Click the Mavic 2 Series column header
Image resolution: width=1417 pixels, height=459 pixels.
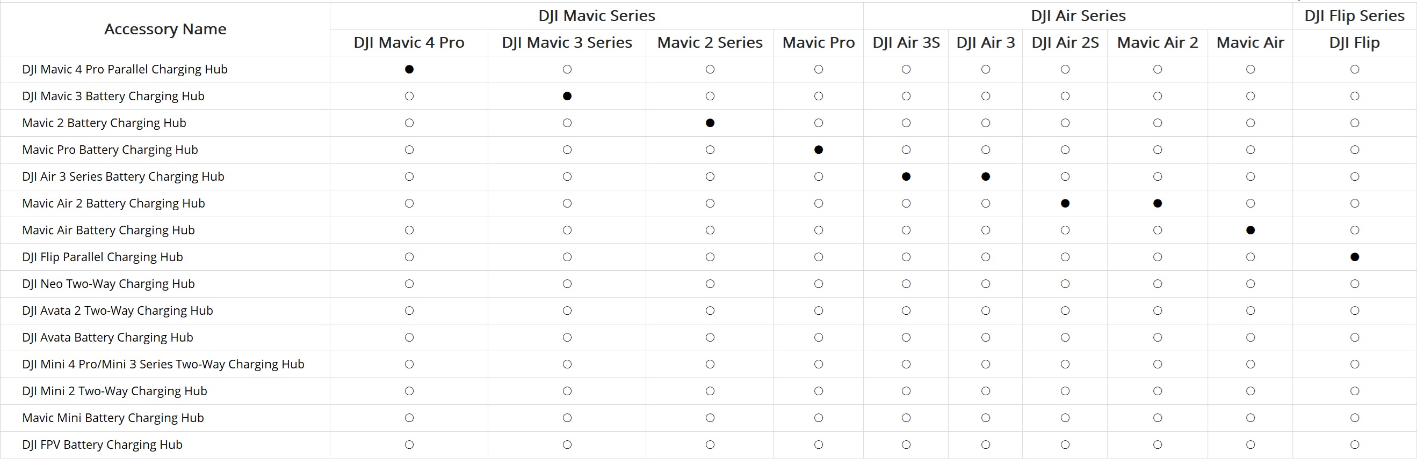(x=710, y=42)
